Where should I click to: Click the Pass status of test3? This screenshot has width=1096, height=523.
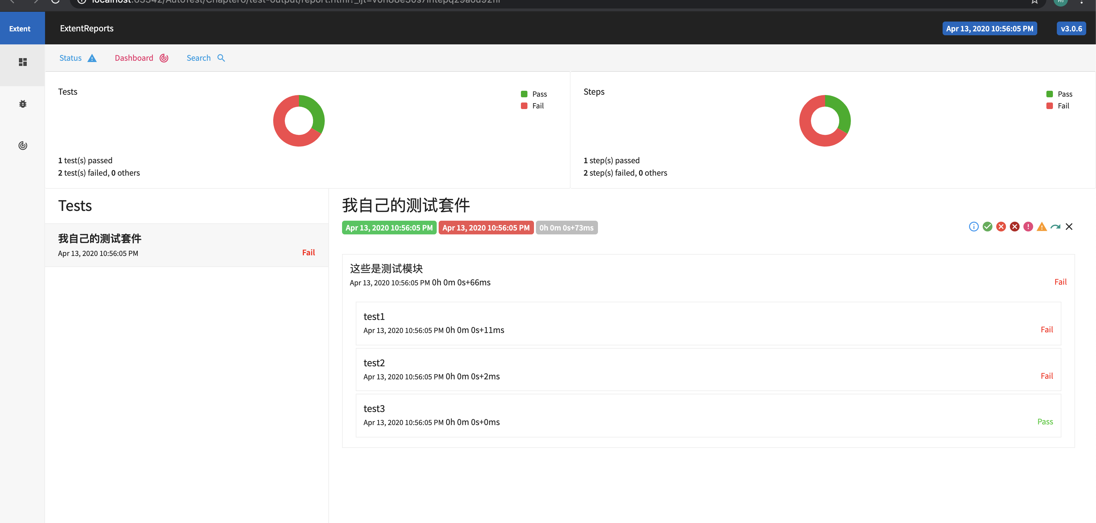coord(1045,422)
